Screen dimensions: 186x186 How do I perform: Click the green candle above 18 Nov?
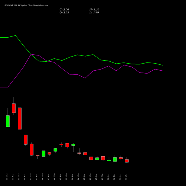click(x=55, y=150)
